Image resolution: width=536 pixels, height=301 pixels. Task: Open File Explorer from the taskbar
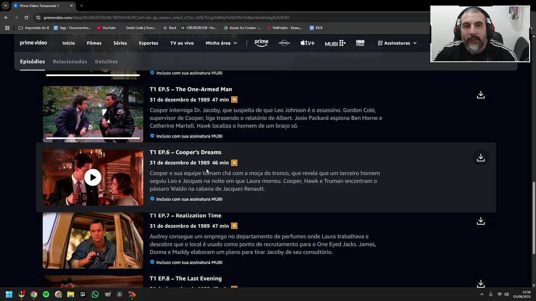(70, 294)
